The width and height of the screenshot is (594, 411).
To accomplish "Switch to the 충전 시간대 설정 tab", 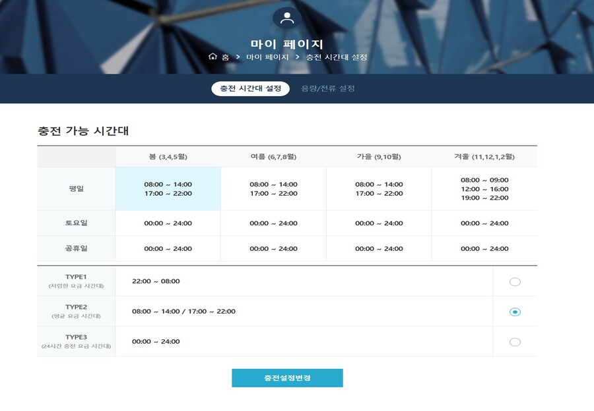I will pyautogui.click(x=250, y=88).
